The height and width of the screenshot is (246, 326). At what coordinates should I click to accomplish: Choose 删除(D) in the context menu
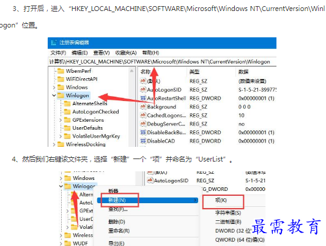117,222
